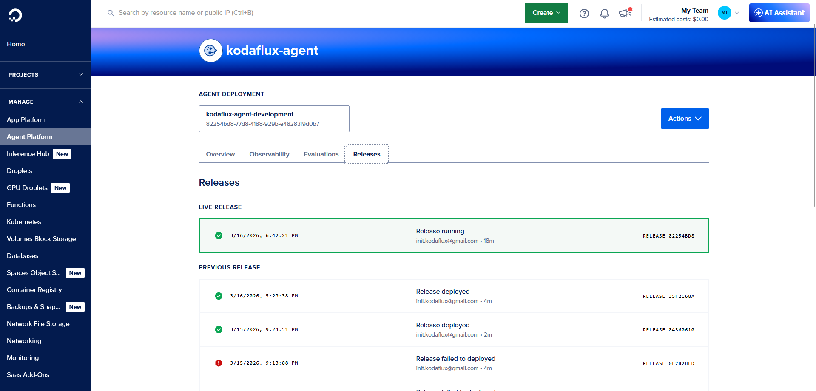Open Volumes Block Storage in sidebar

(x=41, y=239)
